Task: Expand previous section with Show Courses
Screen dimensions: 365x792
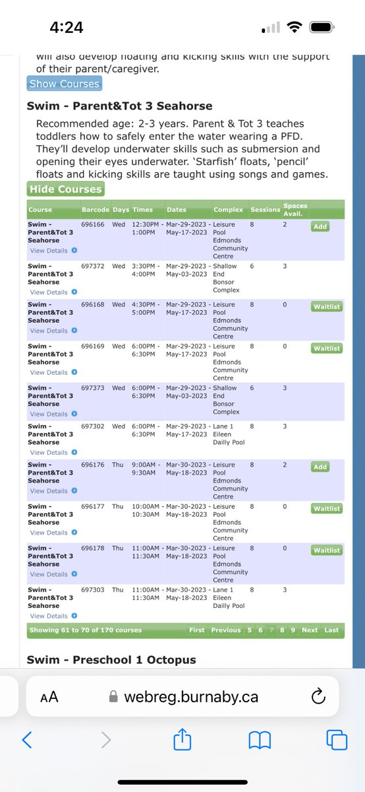Action: point(65,84)
